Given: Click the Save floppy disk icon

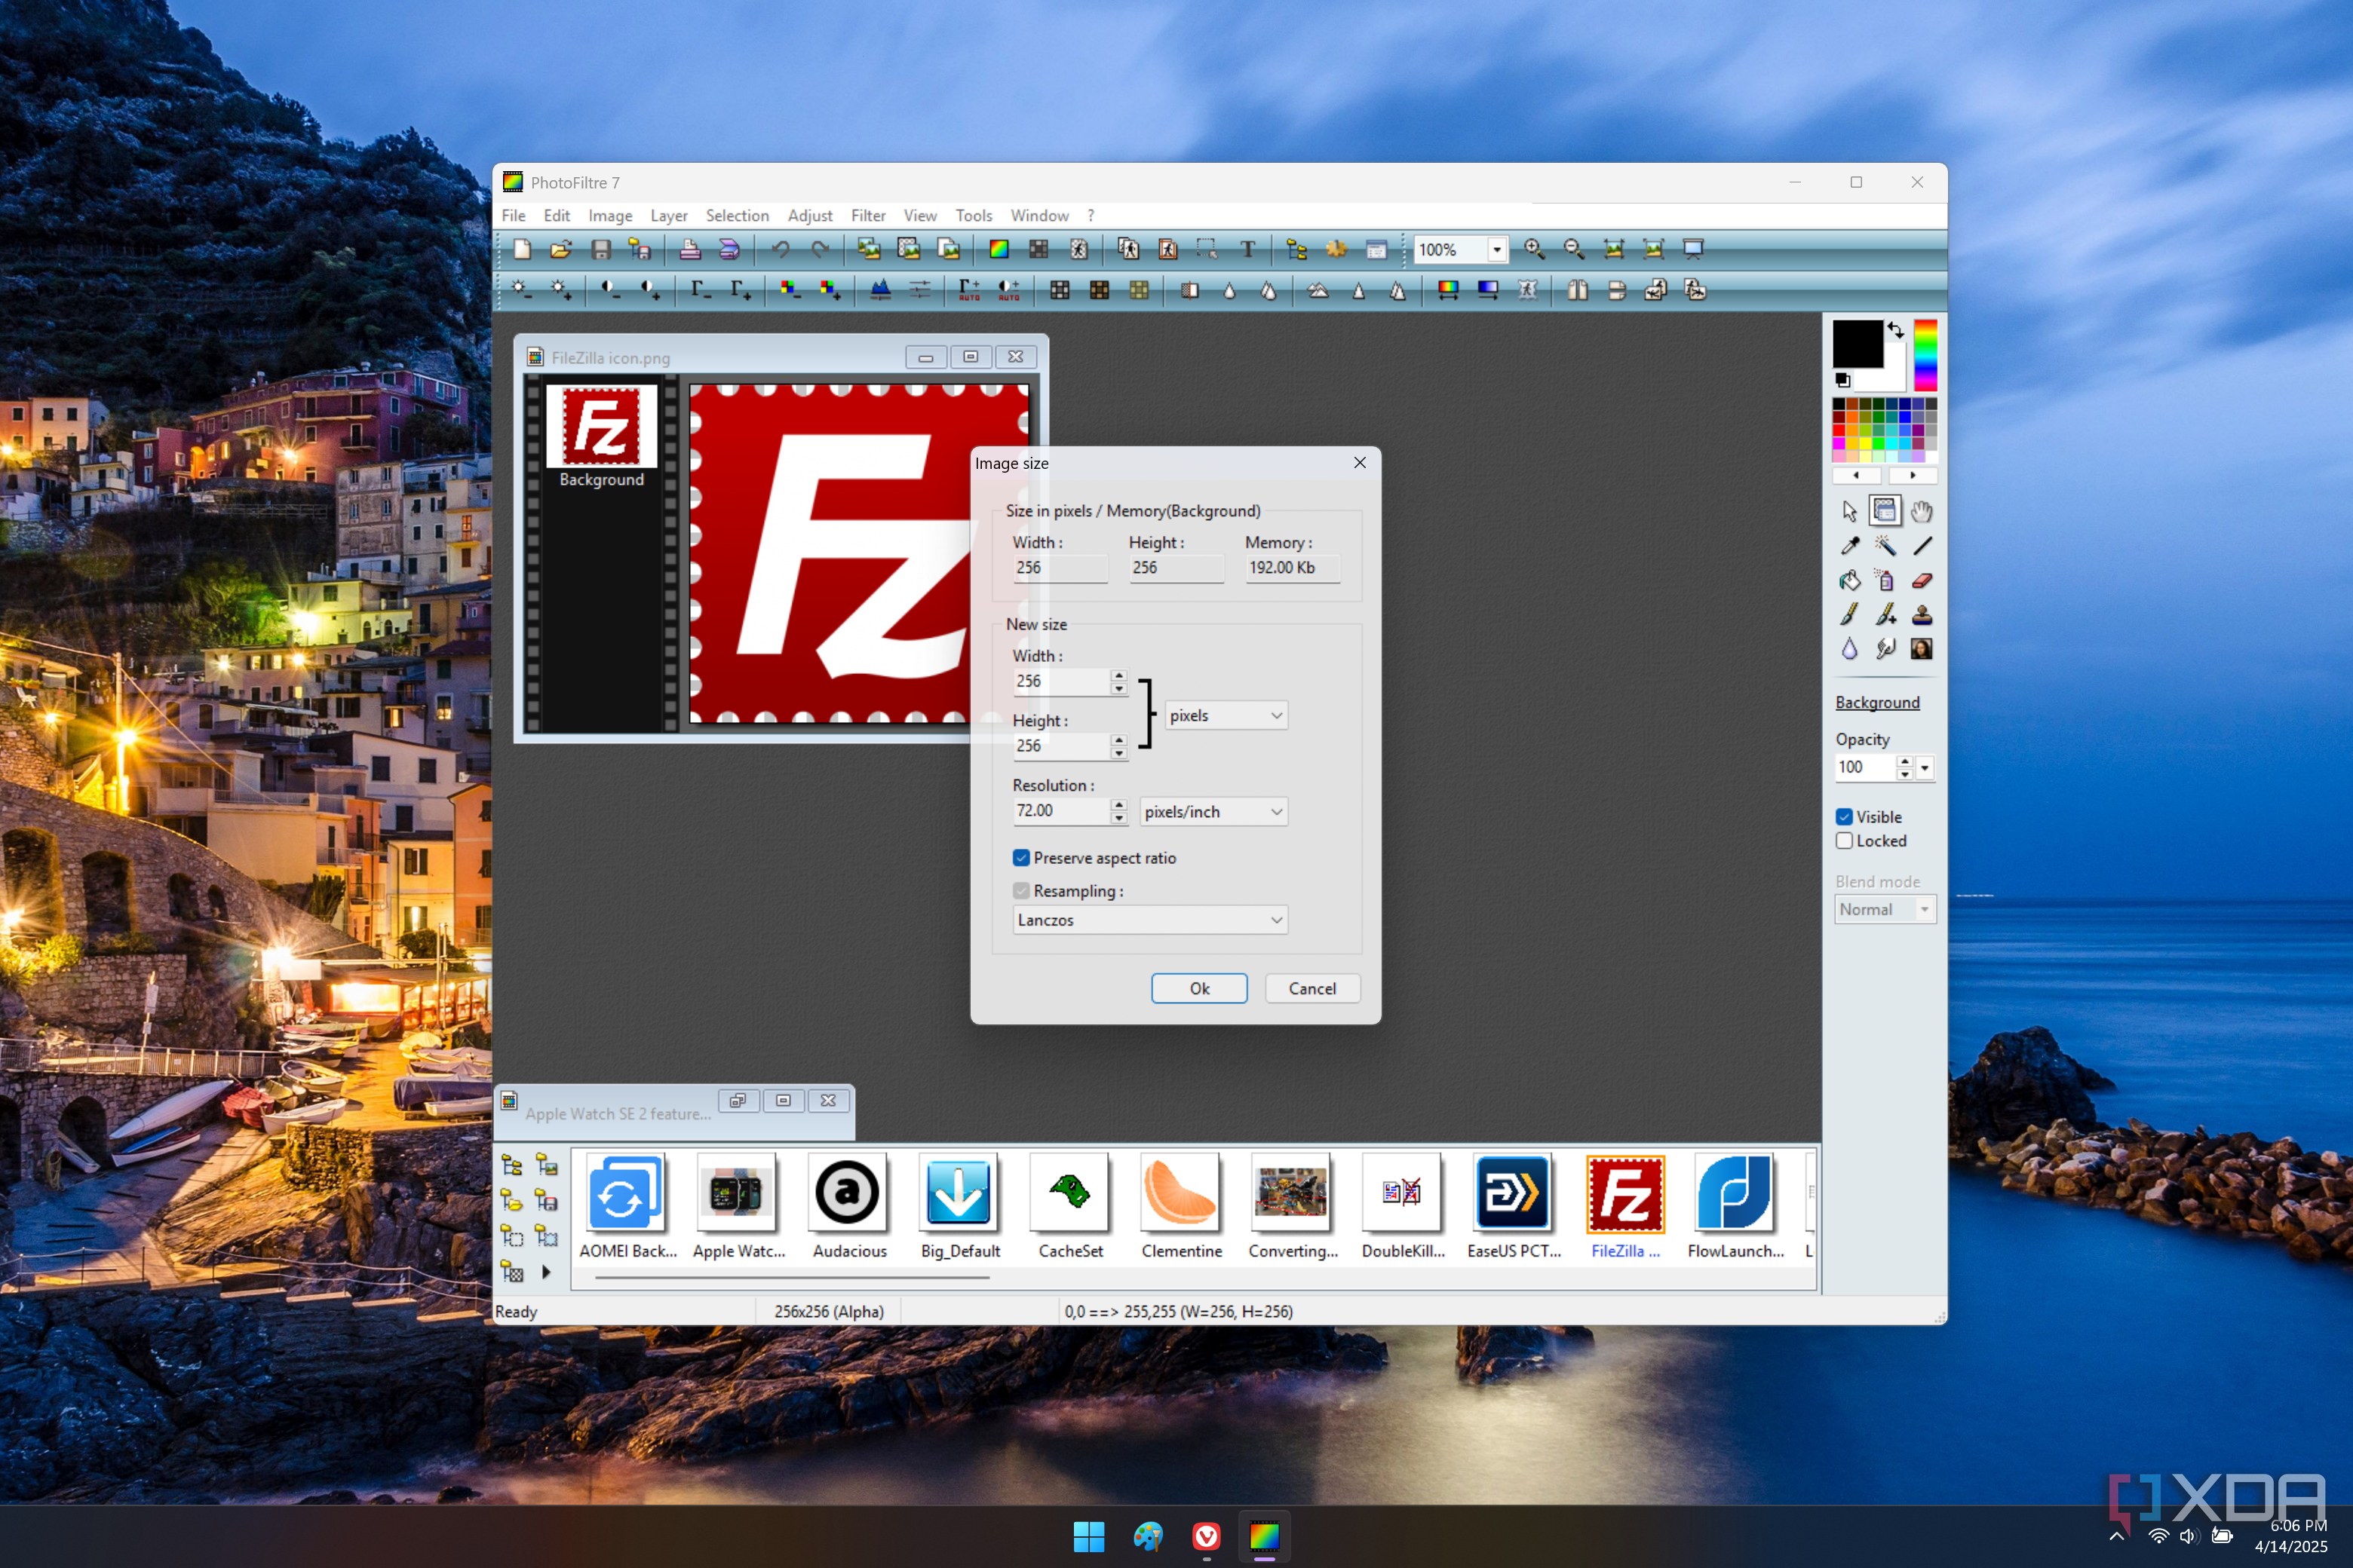Looking at the screenshot, I should 600,249.
